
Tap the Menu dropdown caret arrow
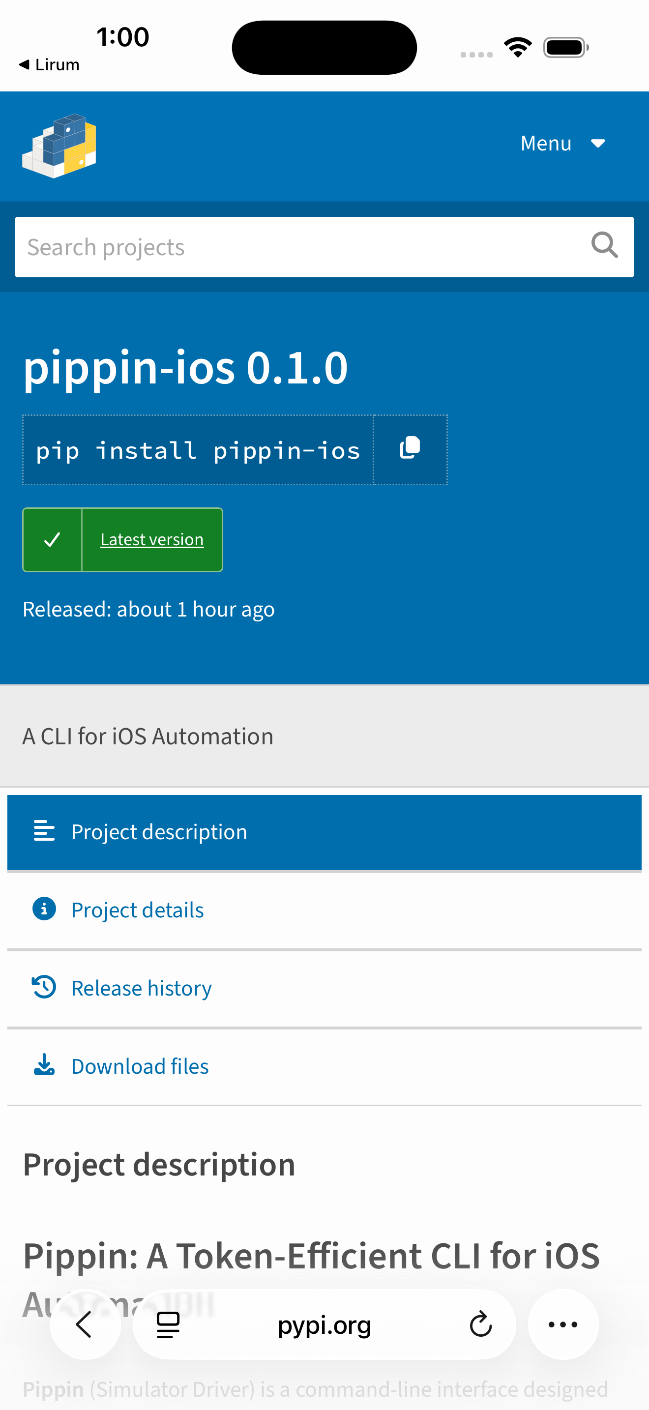click(598, 144)
